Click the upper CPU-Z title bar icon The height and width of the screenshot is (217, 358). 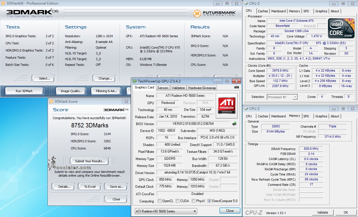pos(246,4)
